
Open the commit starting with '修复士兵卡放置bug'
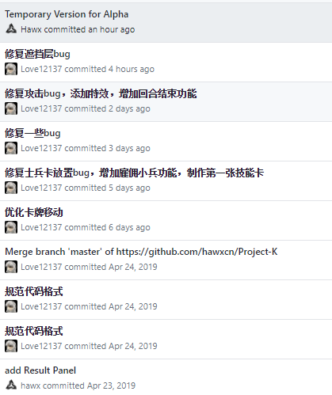[135, 173]
